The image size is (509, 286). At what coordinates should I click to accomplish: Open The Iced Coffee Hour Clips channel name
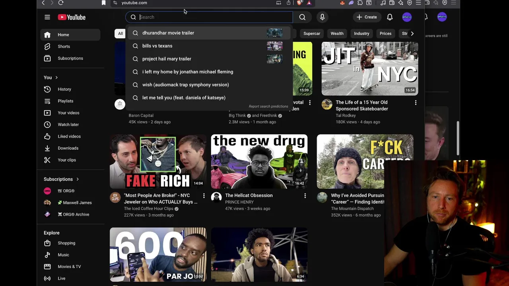(x=148, y=209)
